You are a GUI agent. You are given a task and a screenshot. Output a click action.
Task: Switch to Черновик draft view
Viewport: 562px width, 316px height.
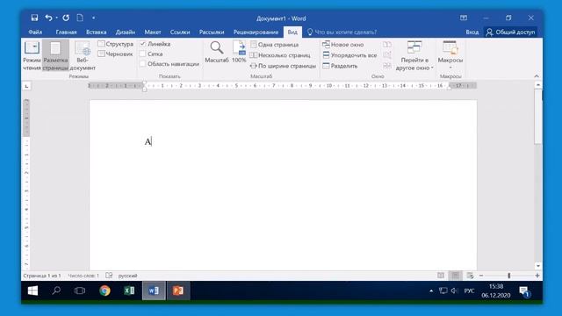click(x=115, y=54)
